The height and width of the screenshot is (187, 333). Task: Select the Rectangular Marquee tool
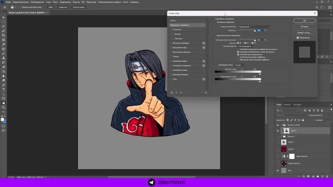click(x=4, y=22)
